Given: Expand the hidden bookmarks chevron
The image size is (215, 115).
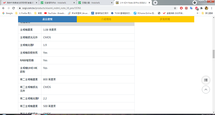Looking at the screenshot, I should point(197,13).
